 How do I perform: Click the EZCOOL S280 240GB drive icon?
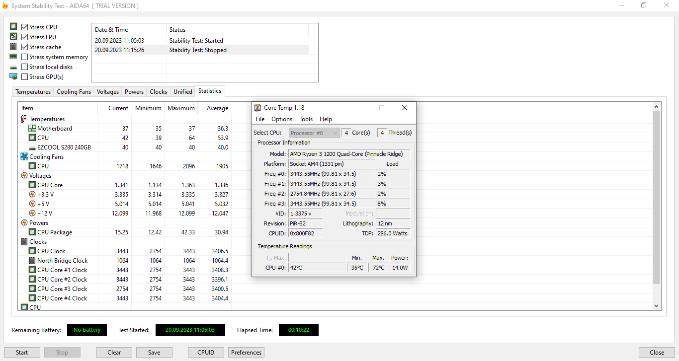(32, 147)
